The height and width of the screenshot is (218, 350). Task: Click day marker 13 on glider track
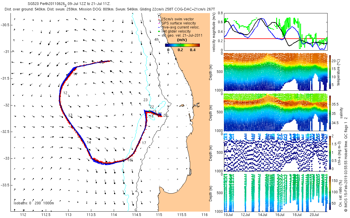click(x=70, y=115)
